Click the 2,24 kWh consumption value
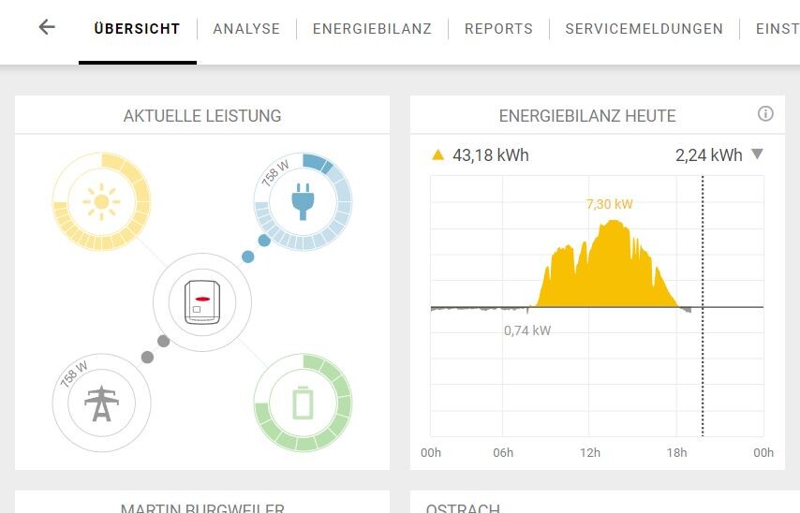800x513 pixels. [708, 155]
